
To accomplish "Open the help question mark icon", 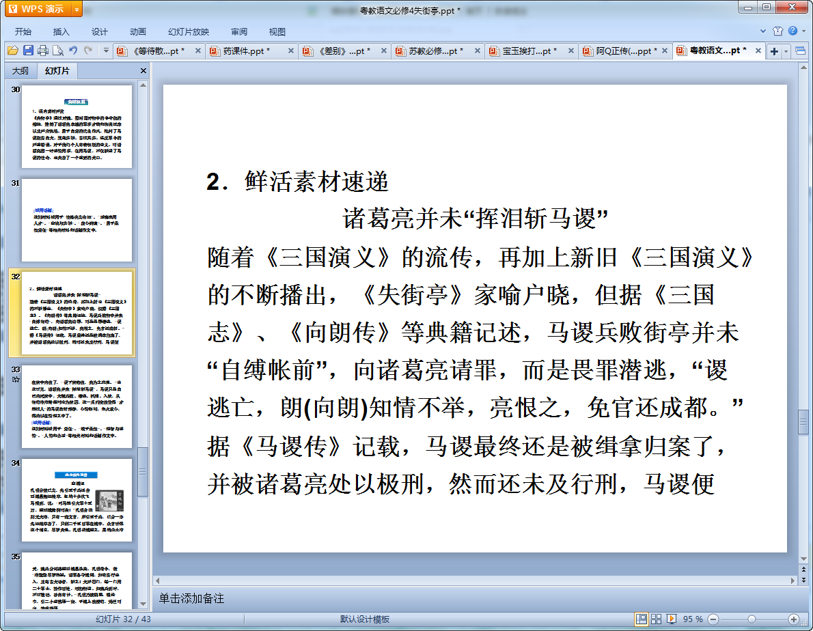I will (x=793, y=31).
